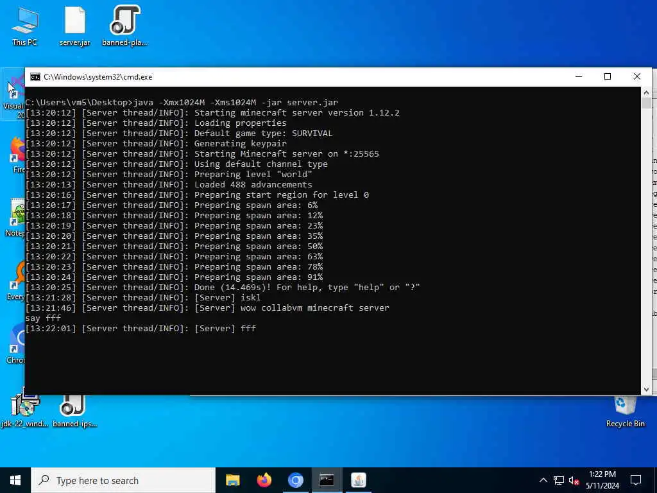Screen dimensions: 657x493
Task: Click the '[Server] iskl' log line
Action: (x=143, y=298)
